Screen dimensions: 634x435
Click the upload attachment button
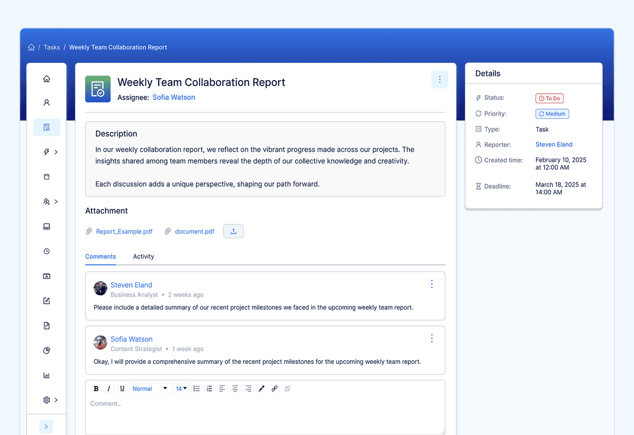click(234, 231)
